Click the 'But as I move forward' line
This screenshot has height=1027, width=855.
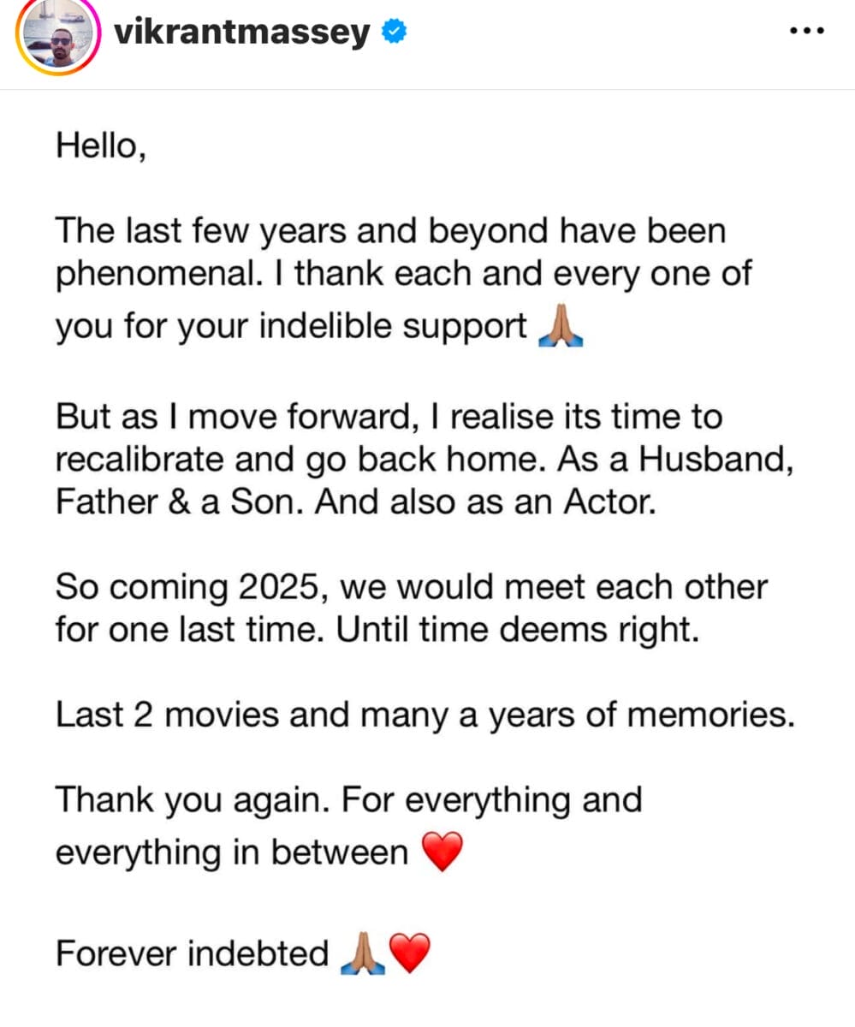pos(389,417)
